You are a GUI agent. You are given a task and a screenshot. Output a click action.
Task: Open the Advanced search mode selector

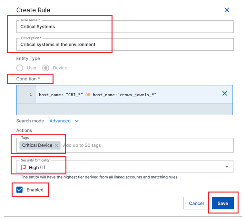click(60, 121)
